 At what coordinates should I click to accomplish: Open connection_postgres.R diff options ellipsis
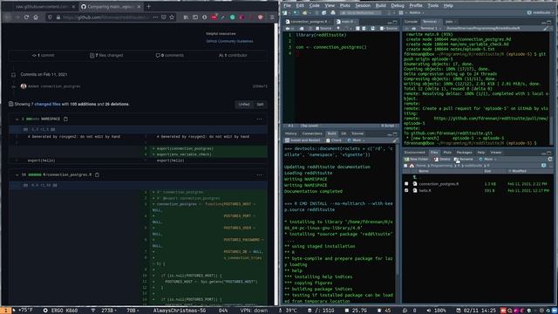click(260, 174)
